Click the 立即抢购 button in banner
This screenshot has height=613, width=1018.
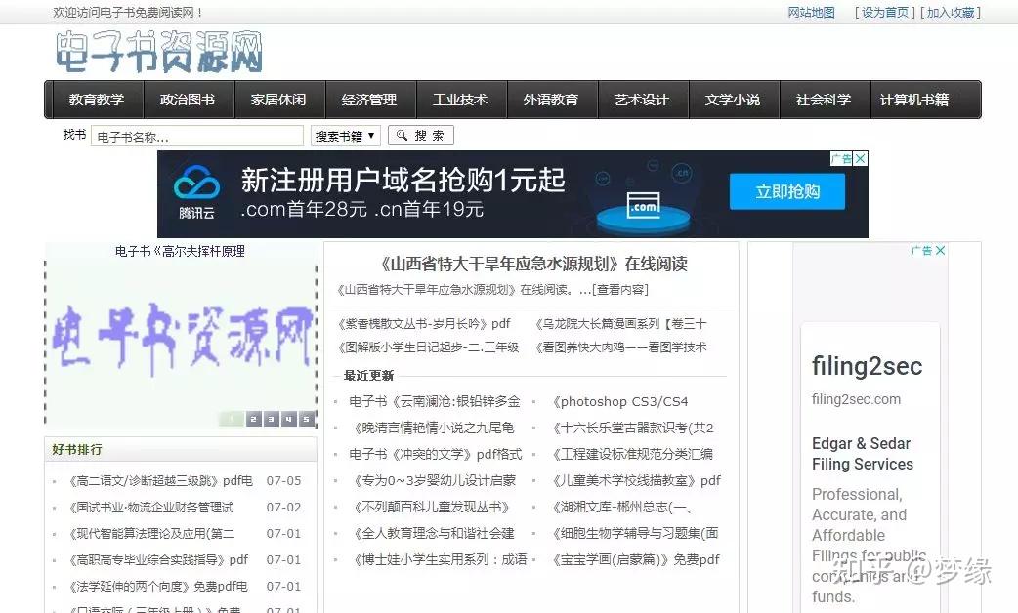coord(787,192)
